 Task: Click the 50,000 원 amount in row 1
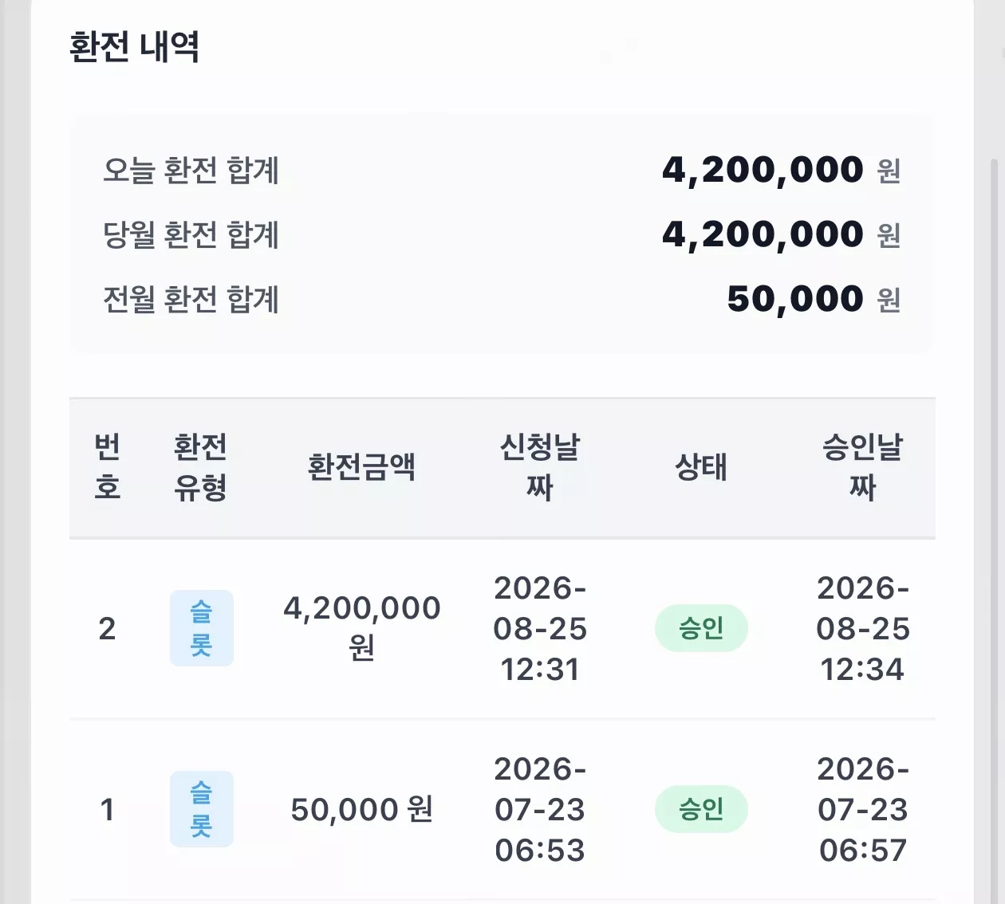(361, 809)
